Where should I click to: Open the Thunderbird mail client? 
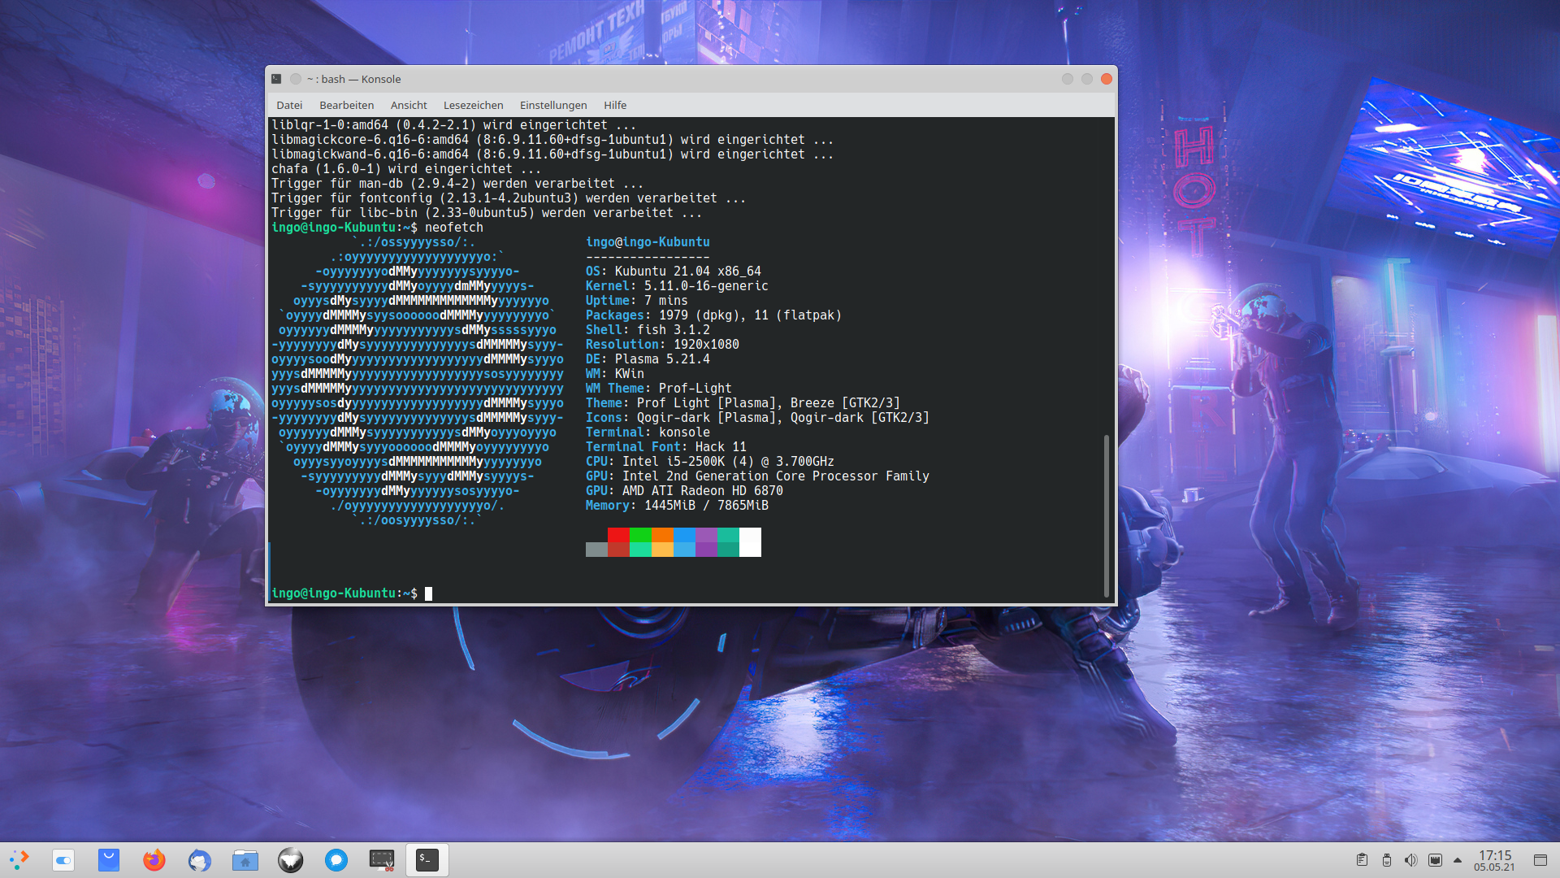pos(200,859)
